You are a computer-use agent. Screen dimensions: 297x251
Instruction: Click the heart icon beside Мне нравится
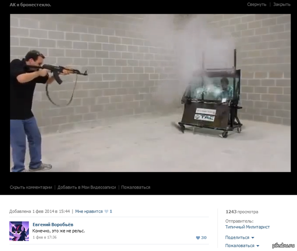[x=106, y=211]
